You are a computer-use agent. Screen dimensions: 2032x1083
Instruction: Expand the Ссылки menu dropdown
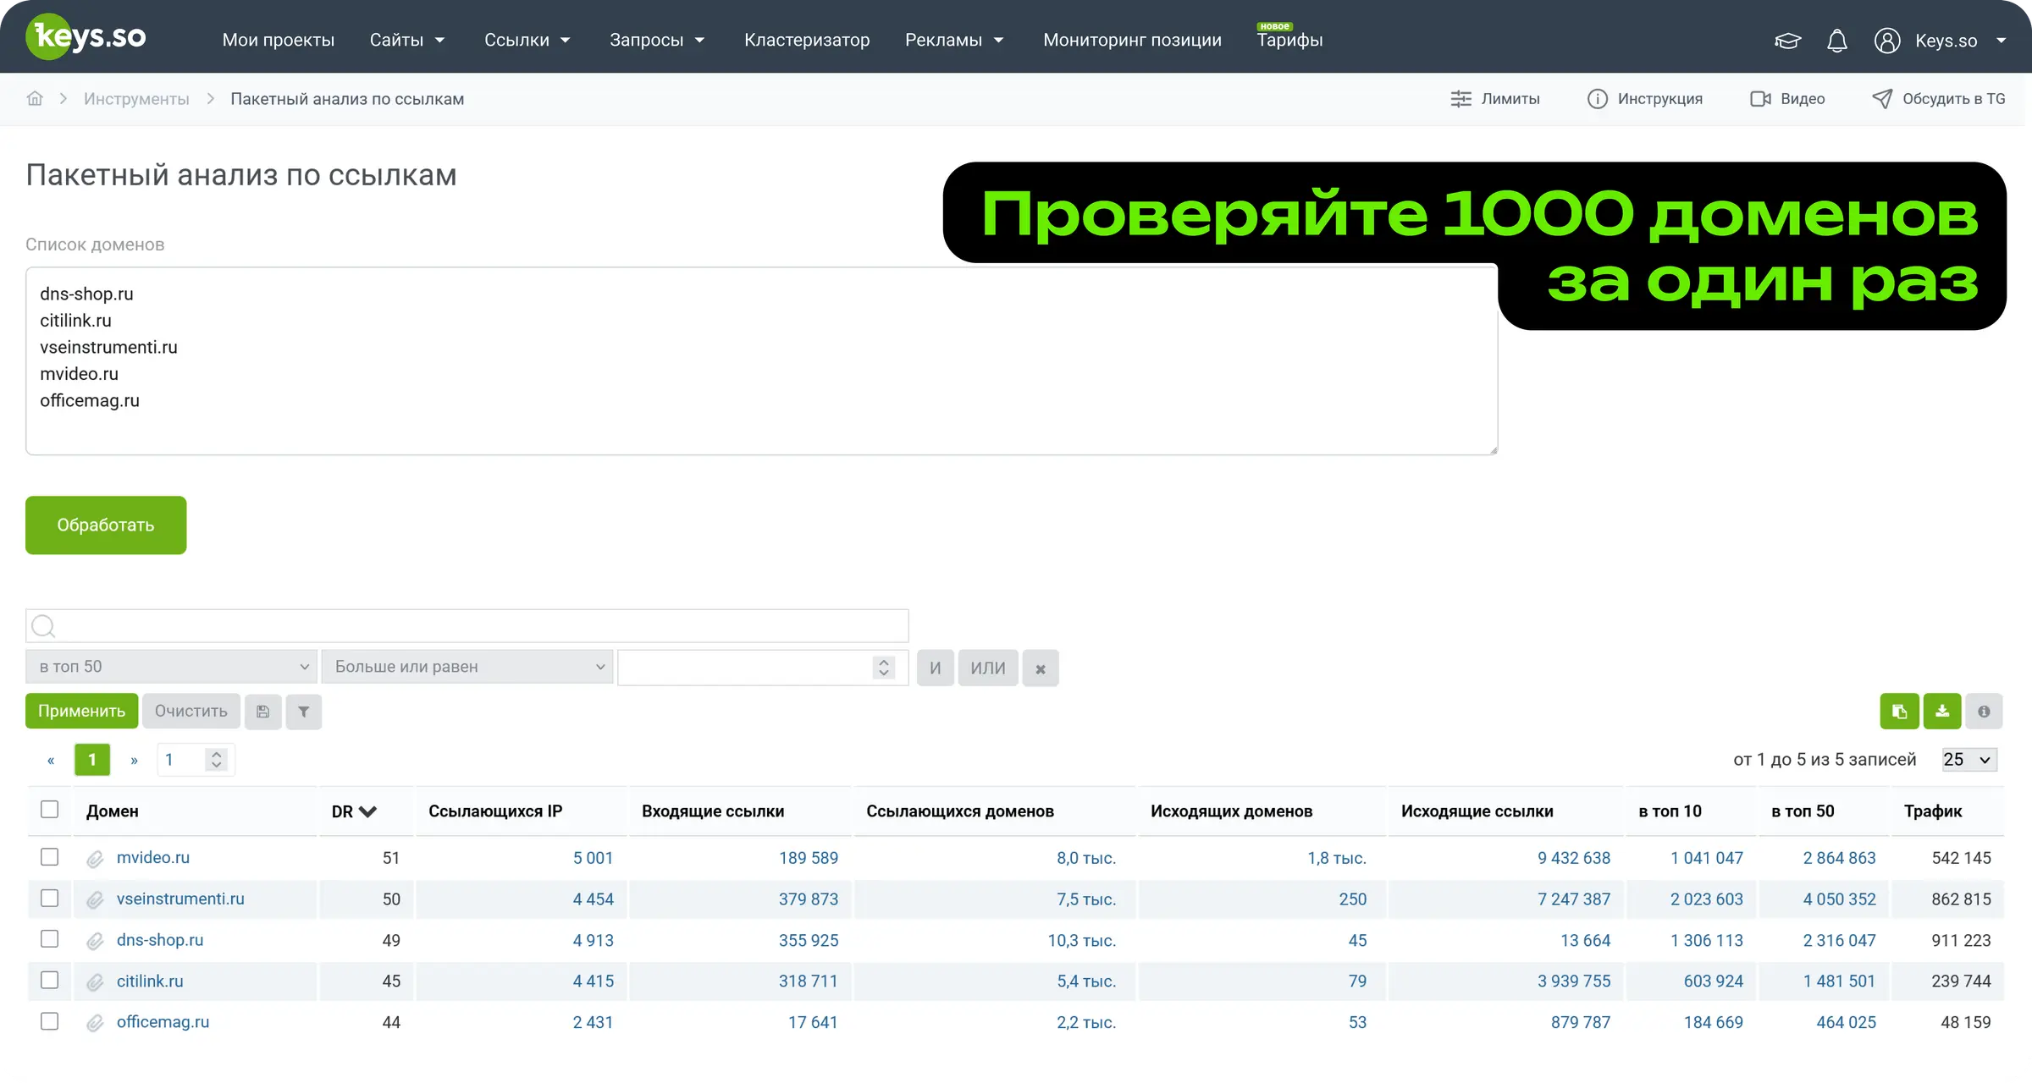(x=527, y=40)
